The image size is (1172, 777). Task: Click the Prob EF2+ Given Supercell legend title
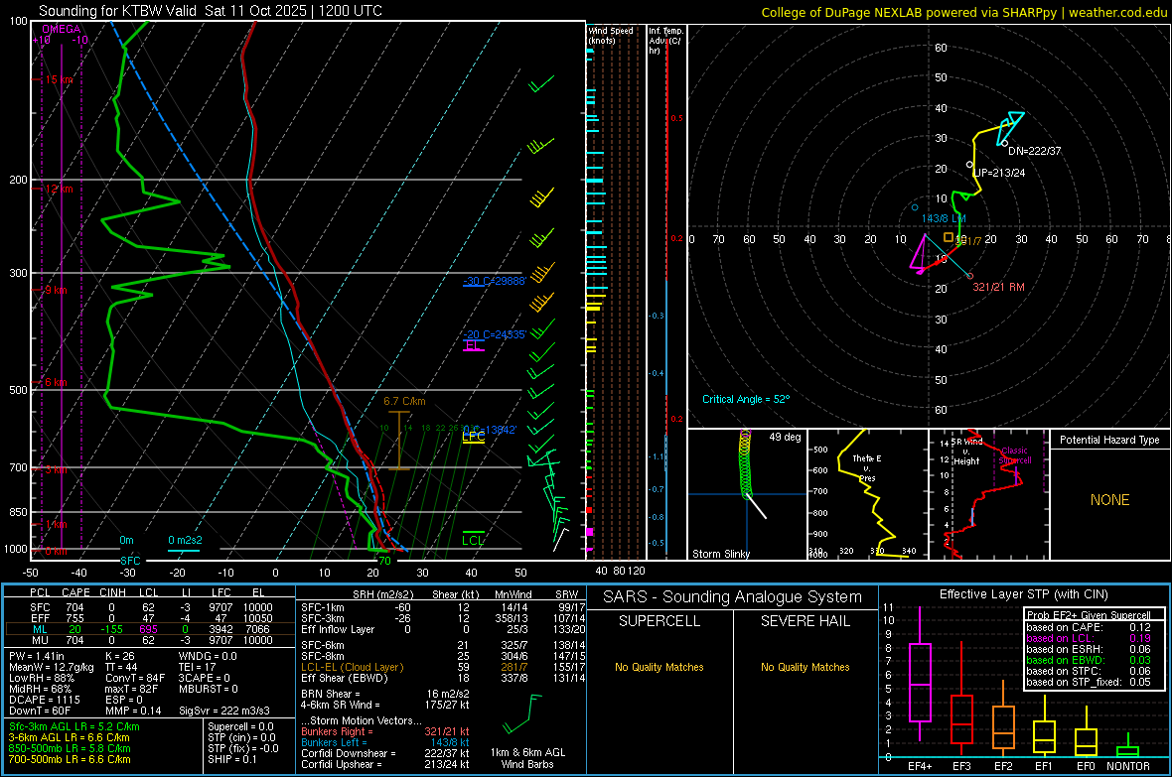(1089, 615)
